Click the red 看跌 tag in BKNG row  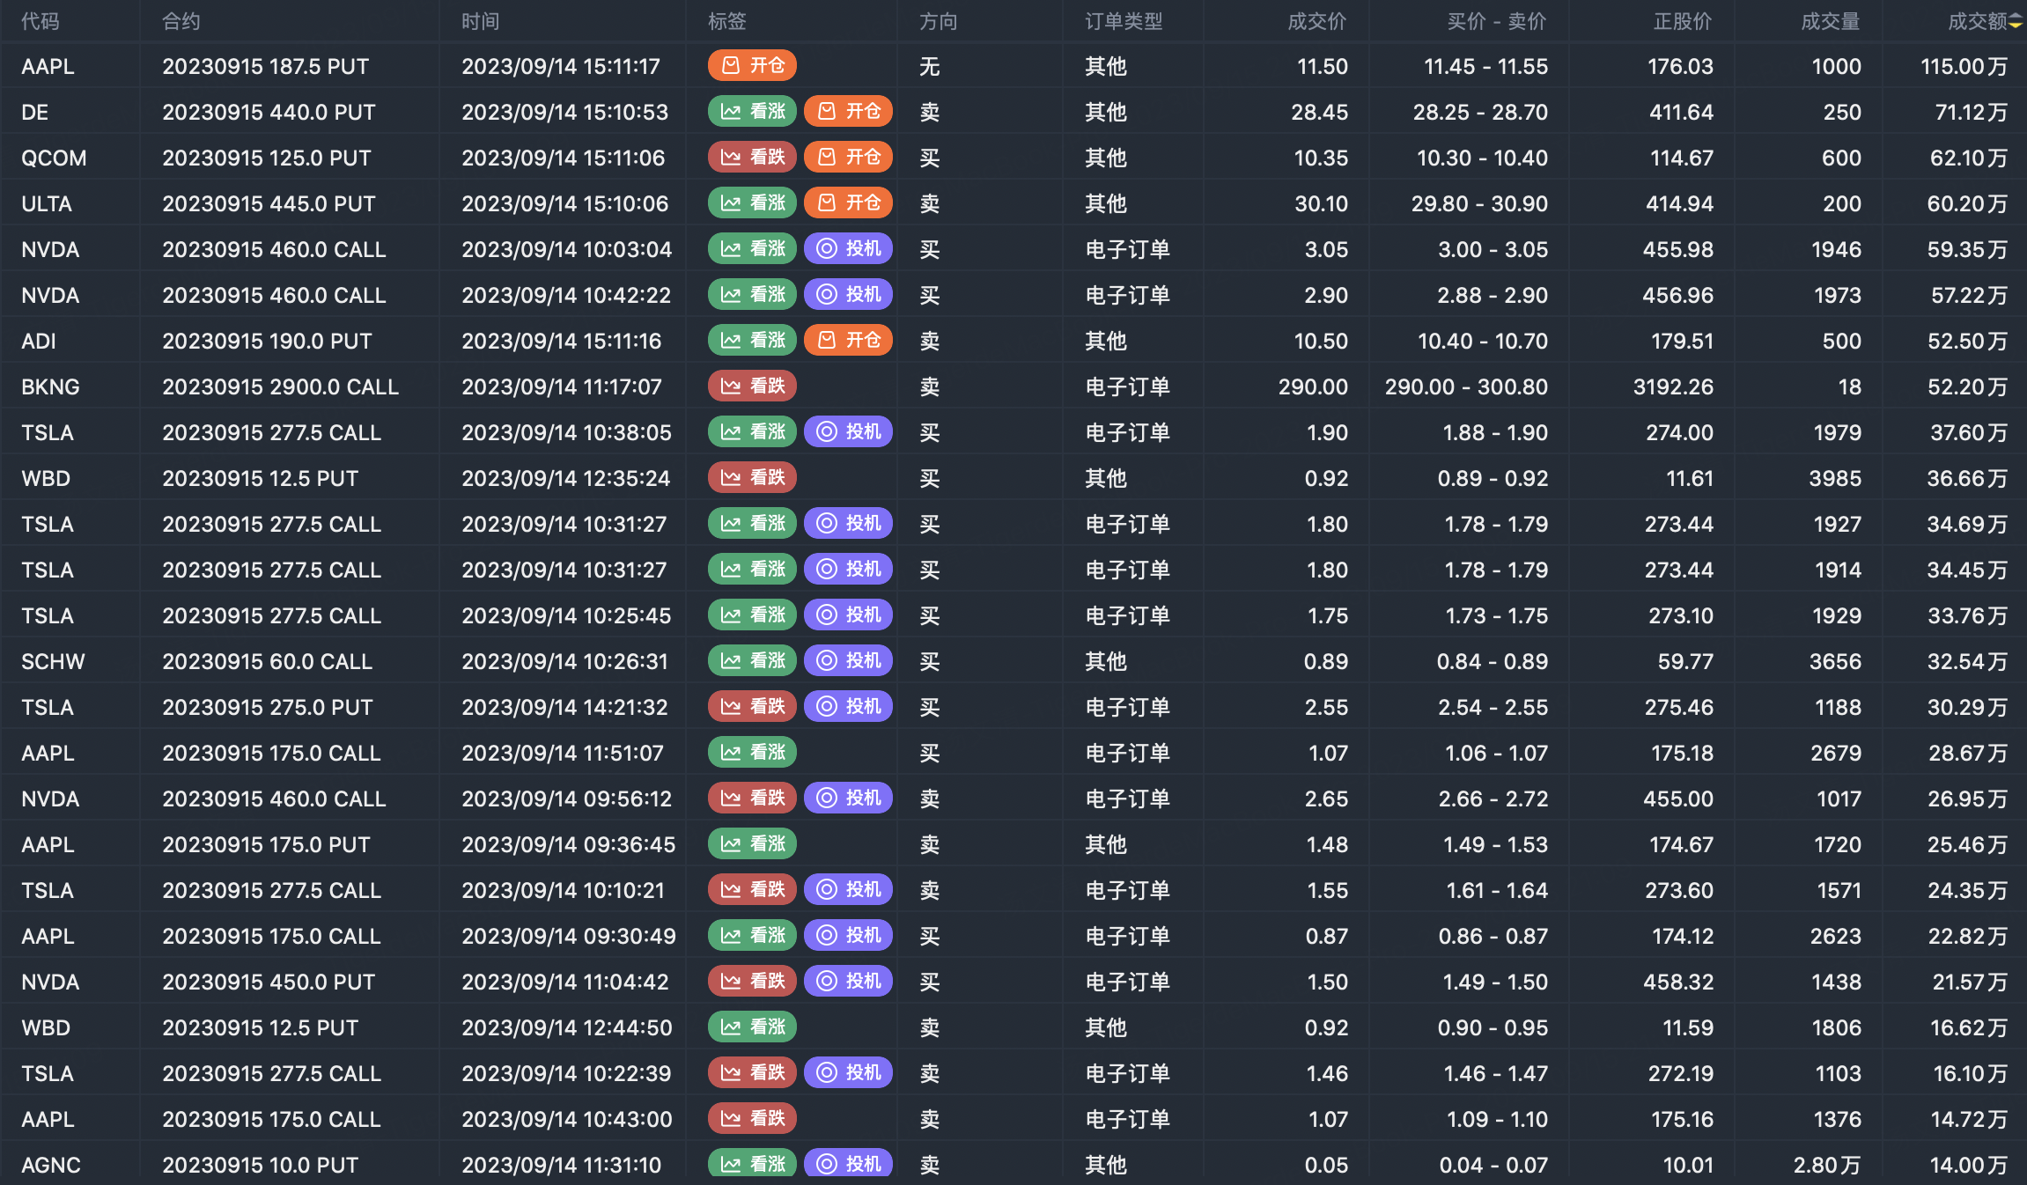click(752, 386)
